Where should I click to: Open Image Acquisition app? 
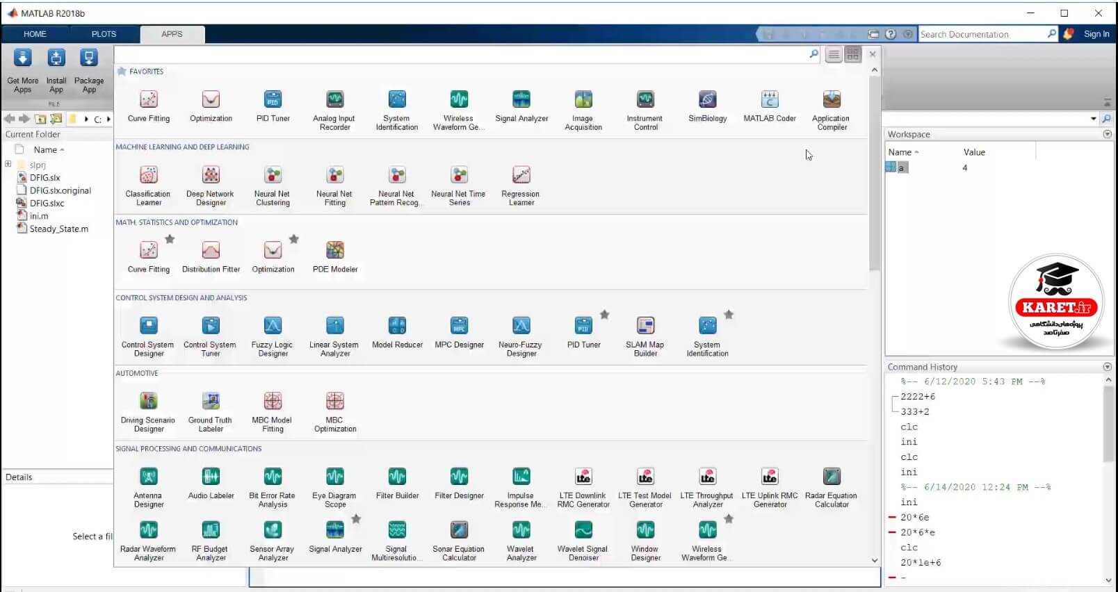click(583, 110)
